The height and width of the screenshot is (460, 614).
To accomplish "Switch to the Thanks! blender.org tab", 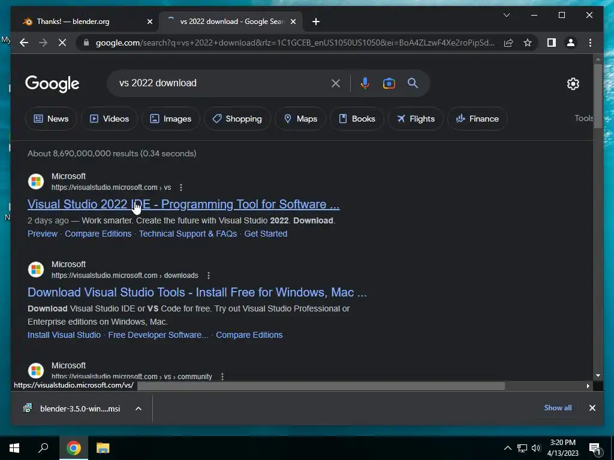I will (86, 22).
